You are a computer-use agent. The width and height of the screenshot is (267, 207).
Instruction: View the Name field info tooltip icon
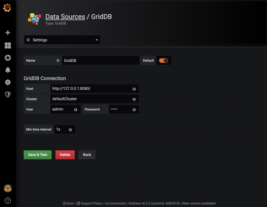click(58, 60)
